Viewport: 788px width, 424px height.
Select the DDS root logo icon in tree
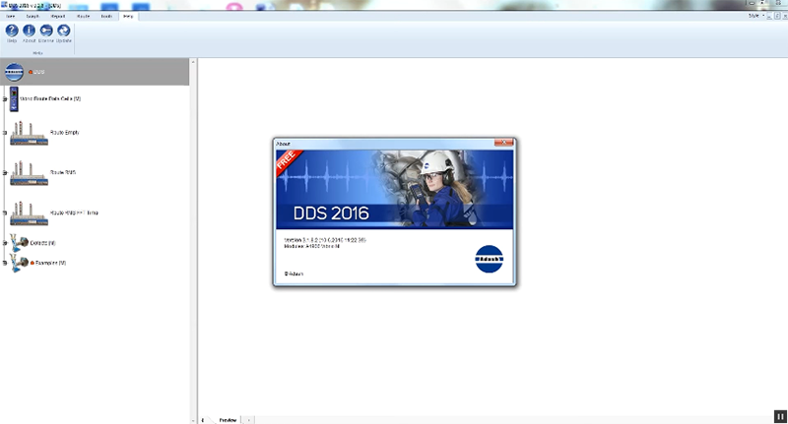(15, 72)
